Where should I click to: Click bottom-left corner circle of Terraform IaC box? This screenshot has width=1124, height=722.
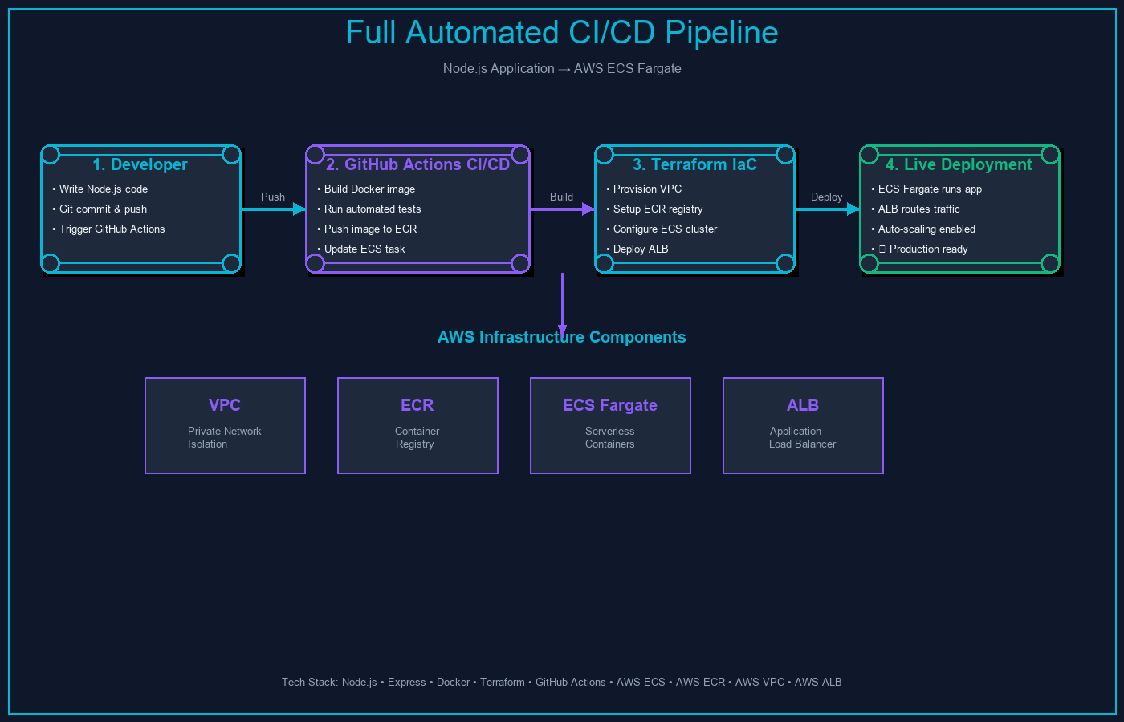(x=605, y=263)
